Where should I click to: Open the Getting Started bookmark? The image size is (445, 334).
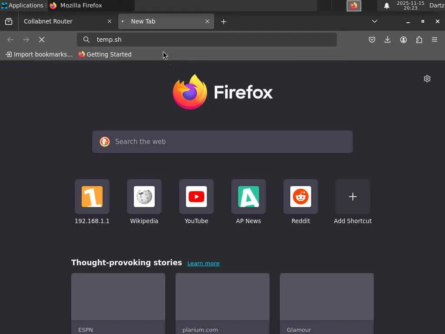[105, 54]
